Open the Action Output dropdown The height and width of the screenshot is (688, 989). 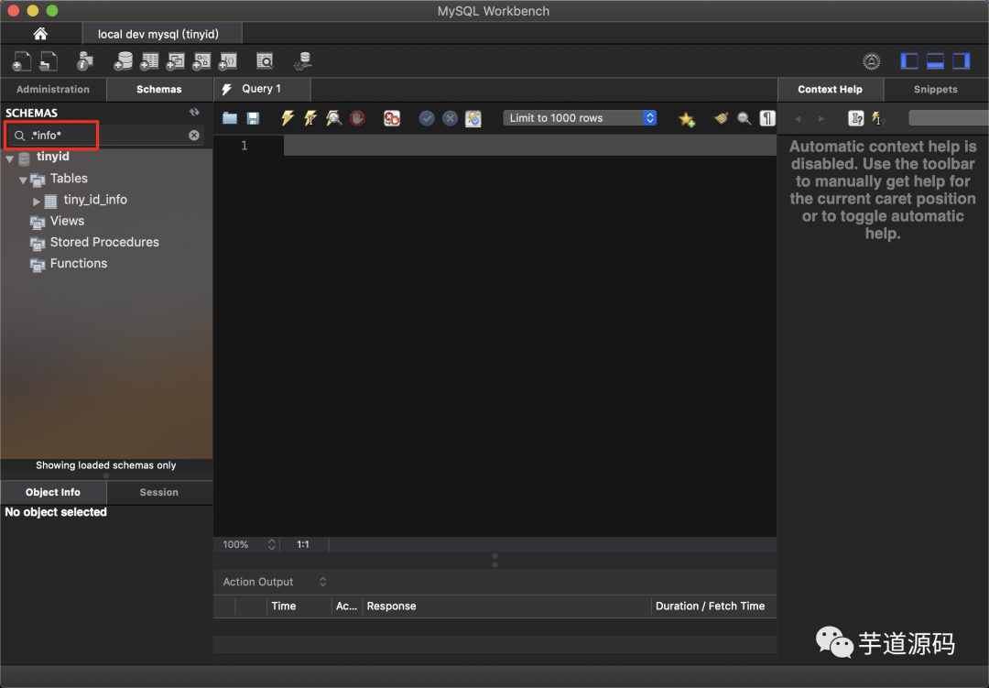point(275,582)
